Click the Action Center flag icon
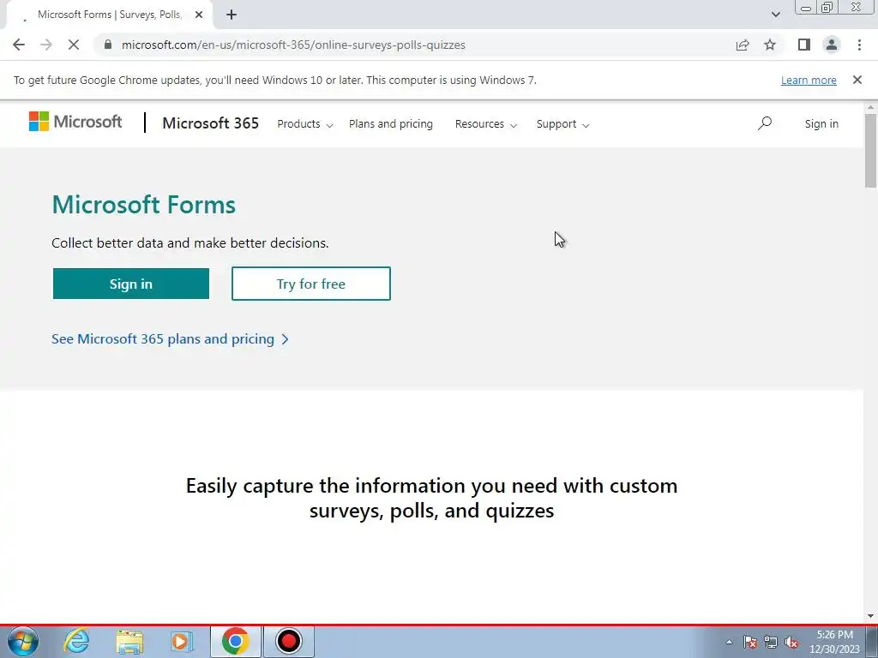Screen dimensions: 878x658 pos(750,642)
